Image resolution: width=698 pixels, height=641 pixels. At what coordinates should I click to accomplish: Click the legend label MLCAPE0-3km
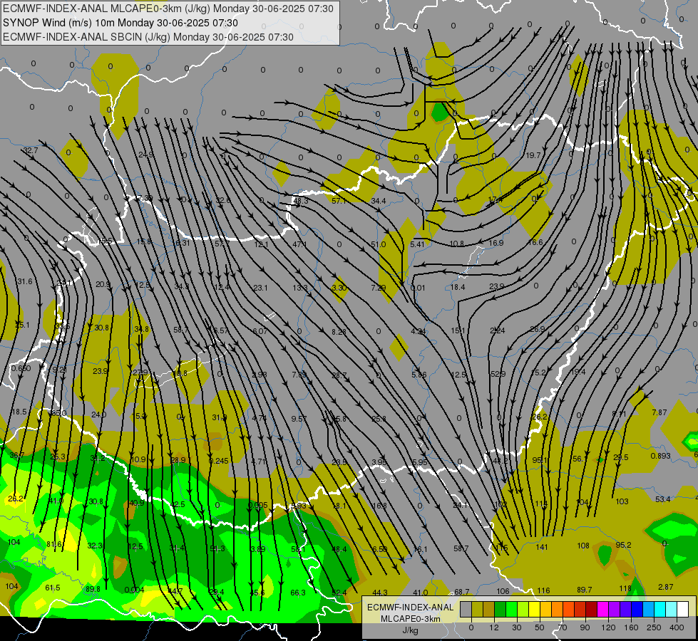tap(410, 619)
